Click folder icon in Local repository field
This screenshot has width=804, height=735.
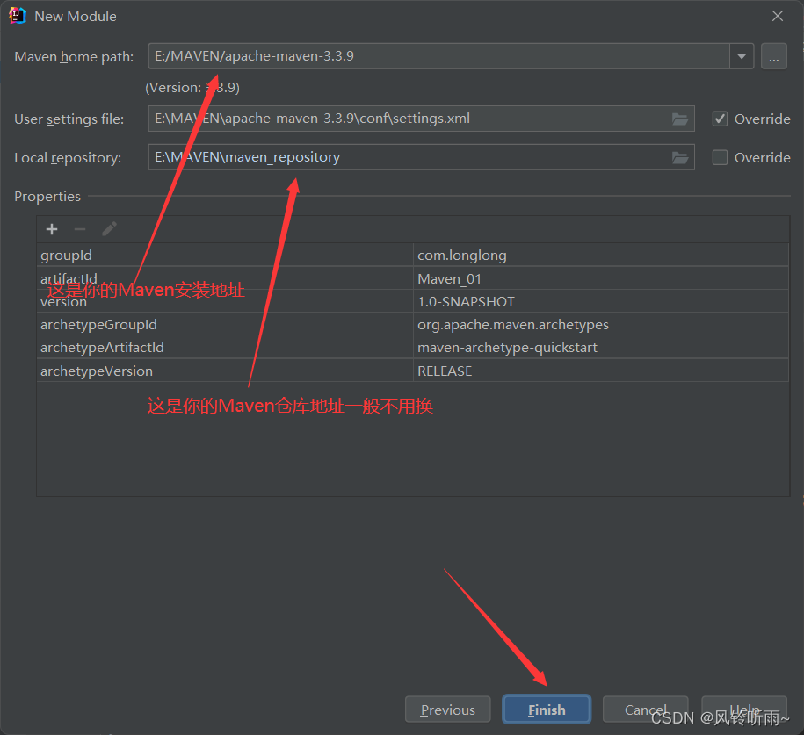(x=679, y=157)
